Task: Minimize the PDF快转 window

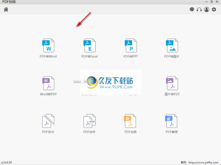Action: pos(206,2)
